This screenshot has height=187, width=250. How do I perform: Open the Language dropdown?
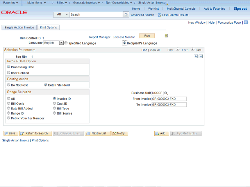tap(54, 43)
